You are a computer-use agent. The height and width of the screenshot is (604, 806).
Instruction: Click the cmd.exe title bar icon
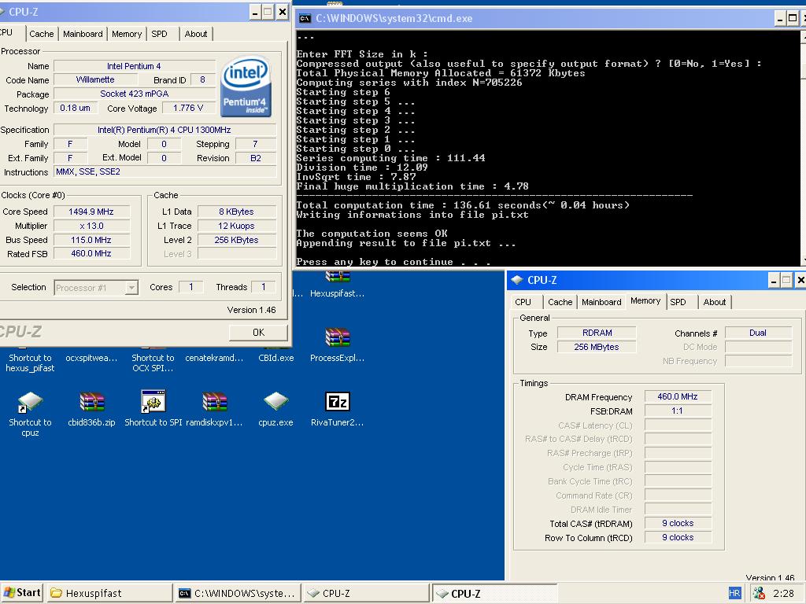pos(305,19)
